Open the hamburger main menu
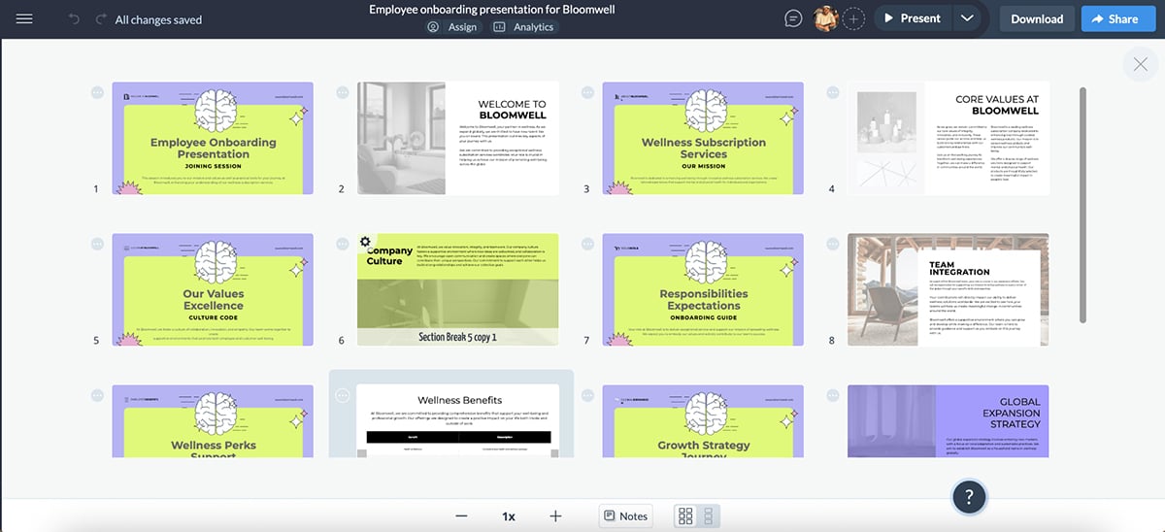The image size is (1165, 532). (x=24, y=18)
